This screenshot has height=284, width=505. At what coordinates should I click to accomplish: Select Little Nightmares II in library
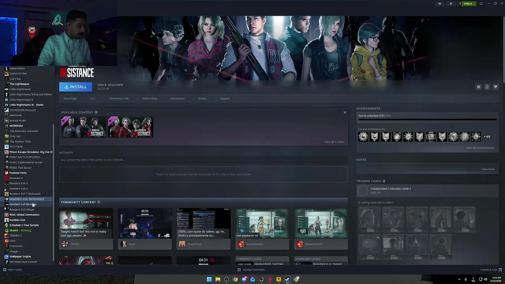pos(21,100)
